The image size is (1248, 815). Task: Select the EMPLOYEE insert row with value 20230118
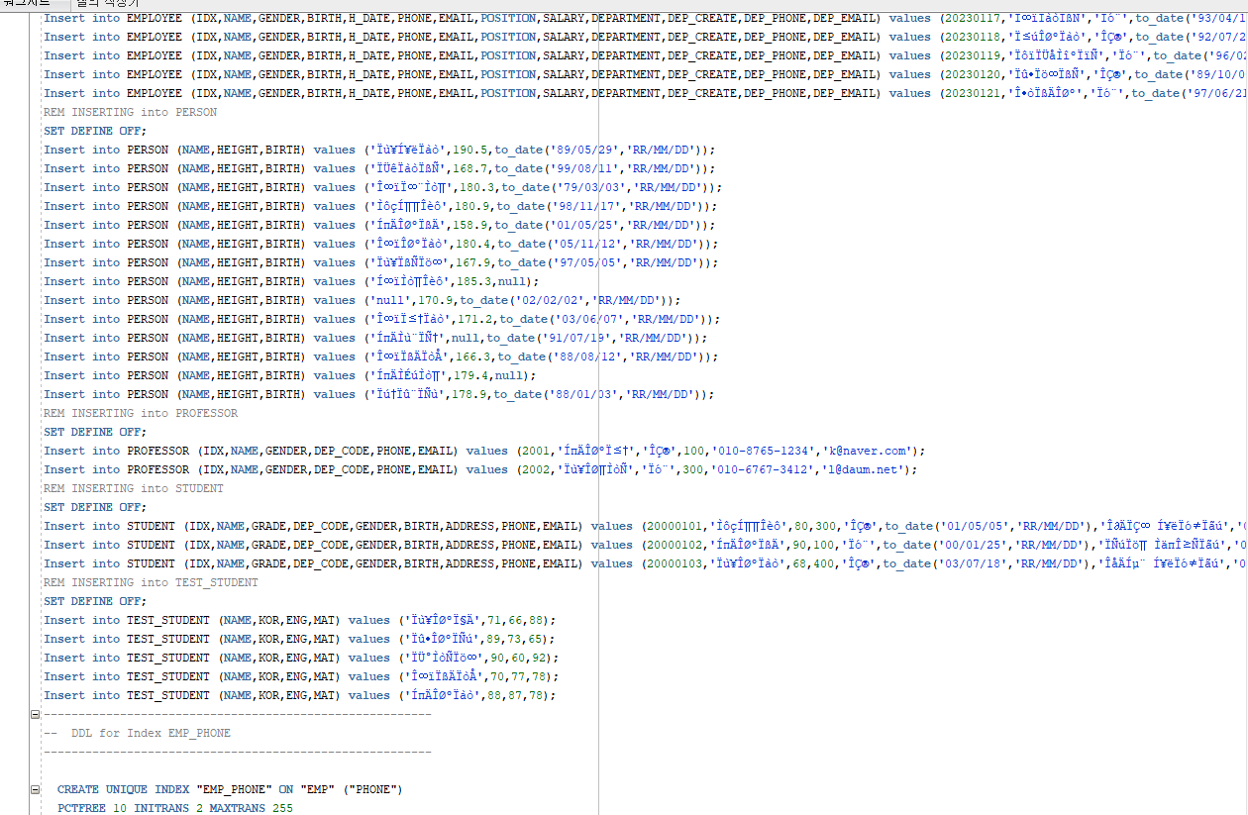point(645,37)
